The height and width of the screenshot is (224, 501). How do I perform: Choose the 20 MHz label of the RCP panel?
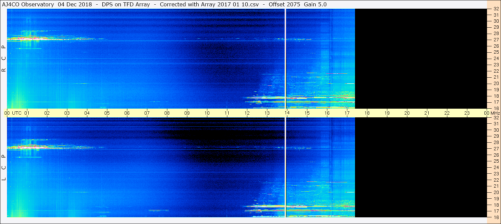(496, 83)
